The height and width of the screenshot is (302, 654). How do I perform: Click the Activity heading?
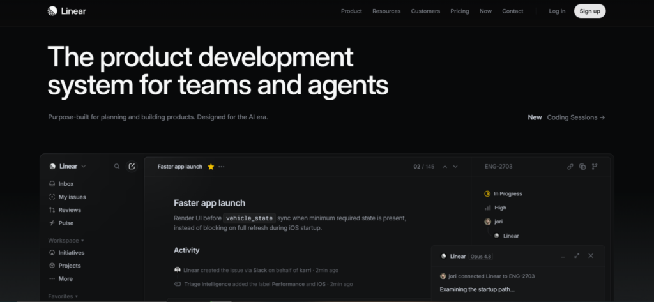186,250
